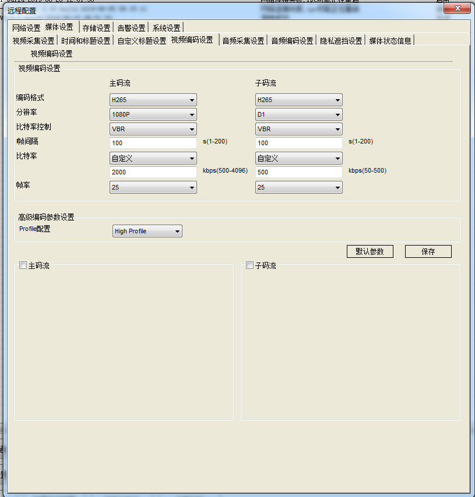
Task: Switch to 媒体状态信息 sub-tab
Action: click(x=390, y=41)
